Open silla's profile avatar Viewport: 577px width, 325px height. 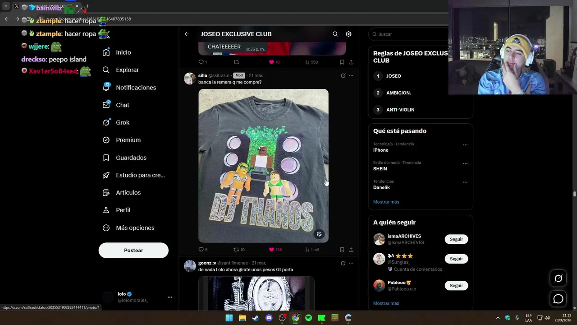[190, 79]
